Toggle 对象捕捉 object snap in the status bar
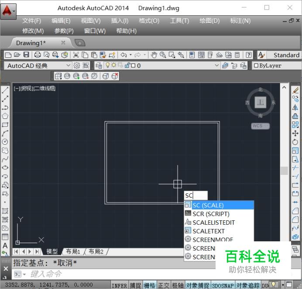The height and width of the screenshot is (289, 302). click(198, 286)
